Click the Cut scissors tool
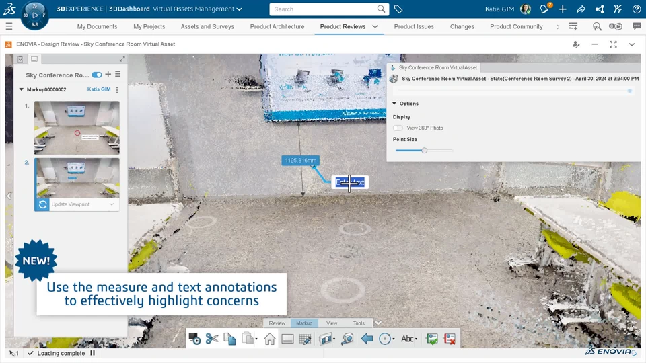The height and width of the screenshot is (363, 646). (x=212, y=339)
